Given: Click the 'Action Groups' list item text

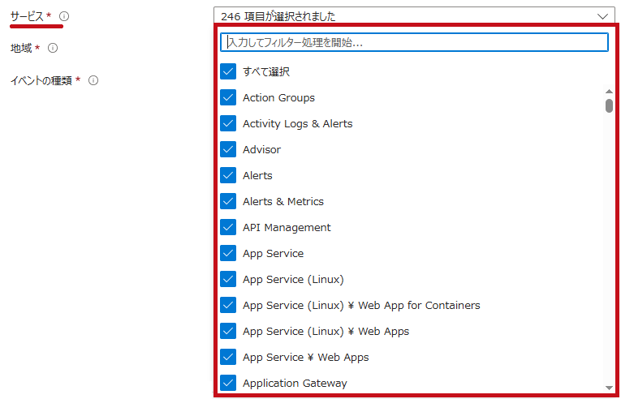Looking at the screenshot, I should (278, 98).
